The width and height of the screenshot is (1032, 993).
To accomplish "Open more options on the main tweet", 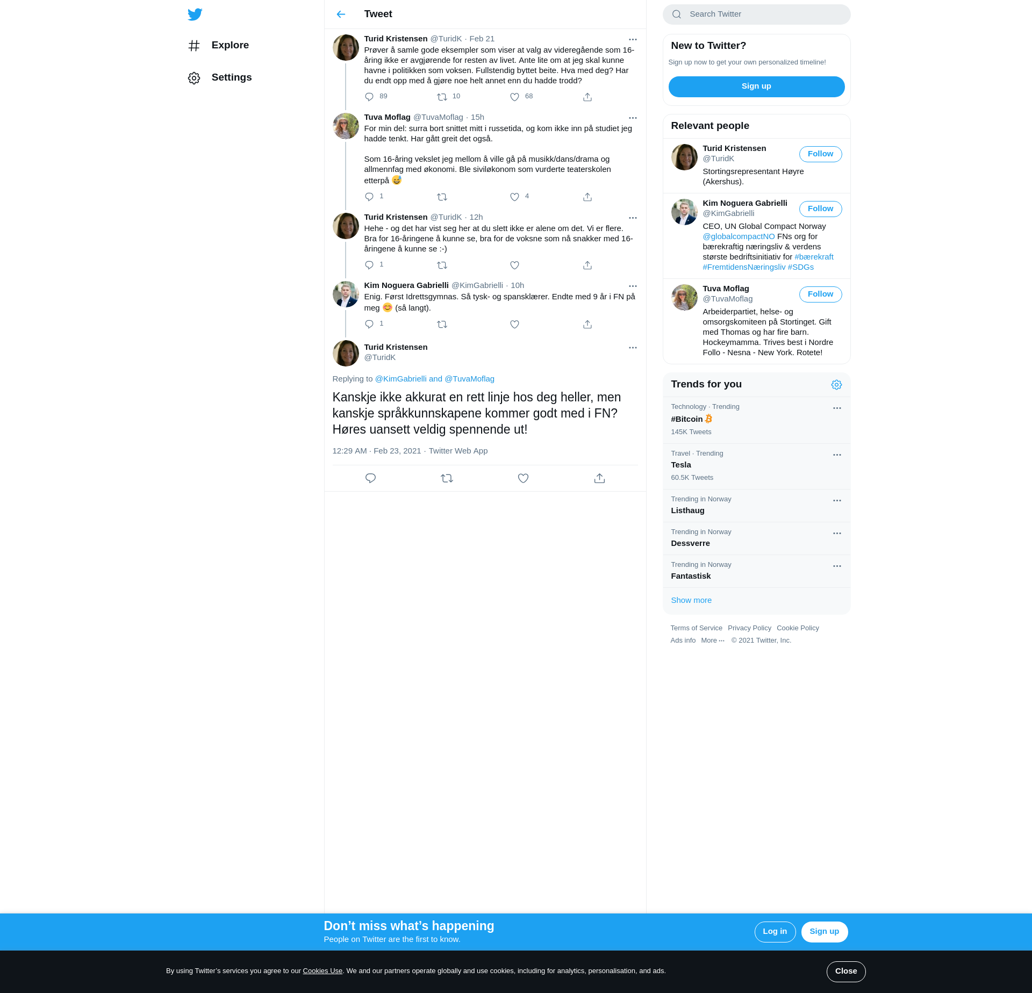I will (633, 348).
